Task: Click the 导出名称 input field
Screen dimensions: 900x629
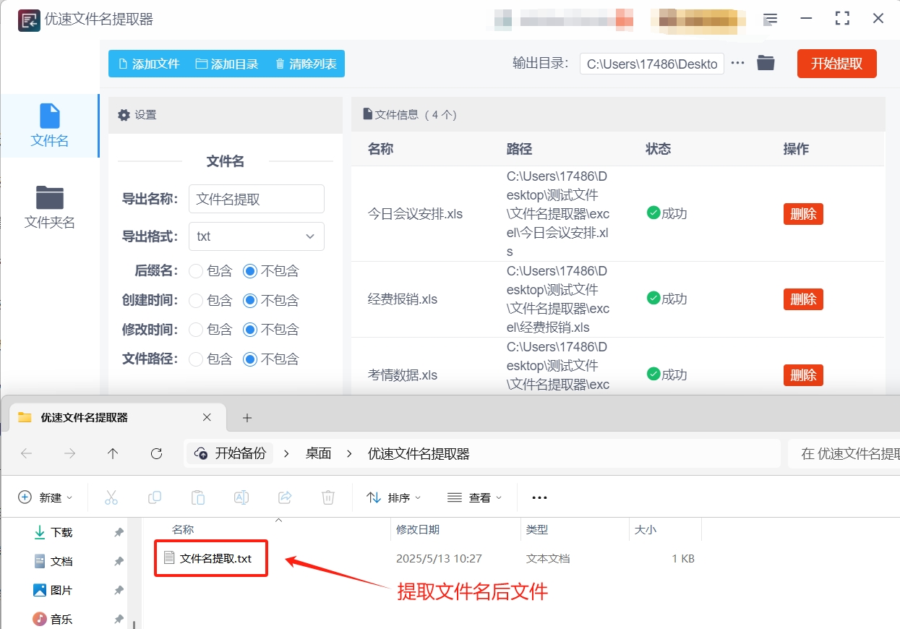Action: 257,199
